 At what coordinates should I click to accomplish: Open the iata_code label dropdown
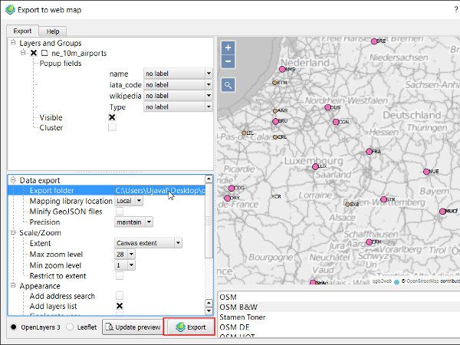click(178, 85)
